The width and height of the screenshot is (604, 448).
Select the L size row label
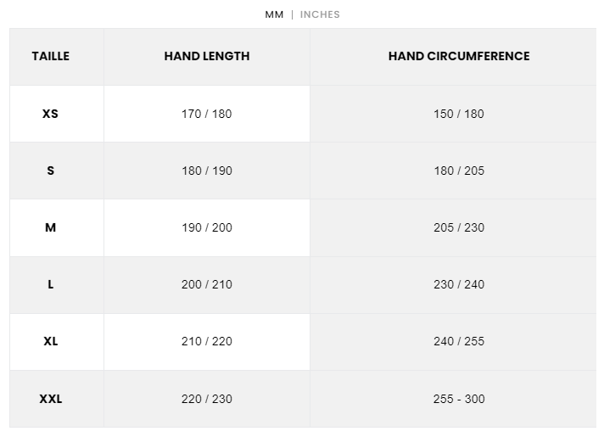point(51,284)
